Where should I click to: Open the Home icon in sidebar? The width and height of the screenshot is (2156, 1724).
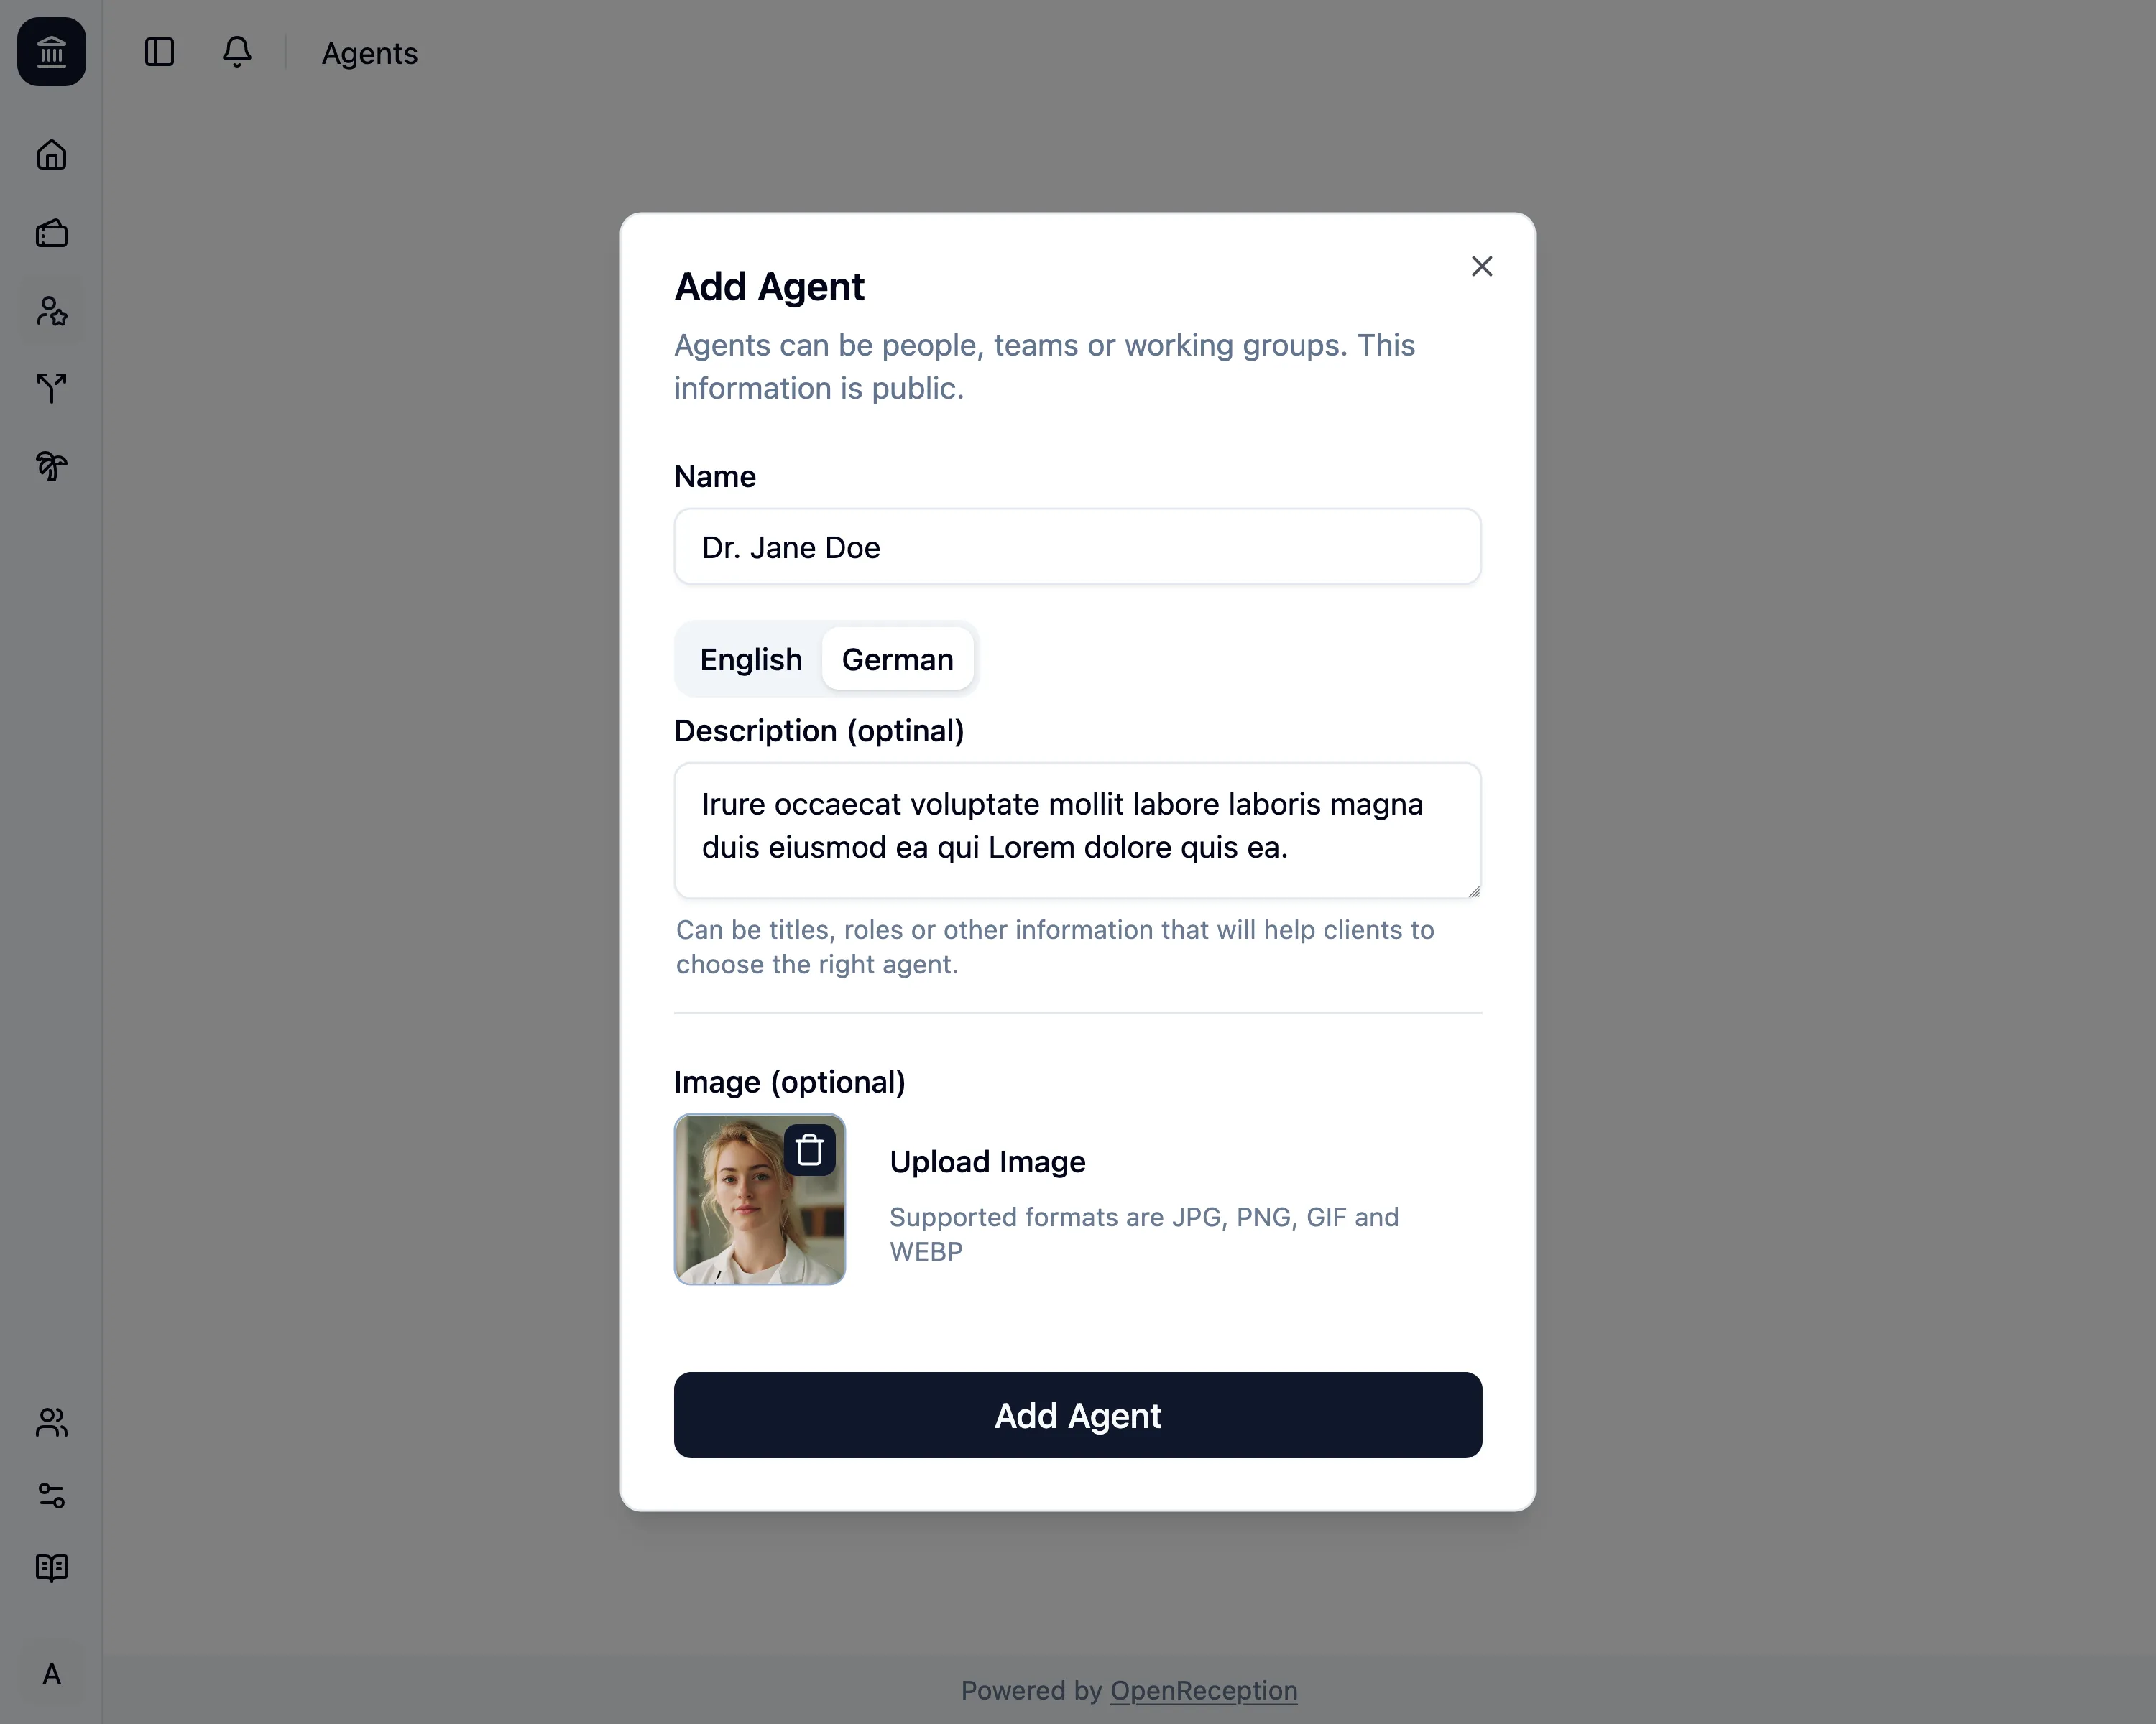pos(51,155)
